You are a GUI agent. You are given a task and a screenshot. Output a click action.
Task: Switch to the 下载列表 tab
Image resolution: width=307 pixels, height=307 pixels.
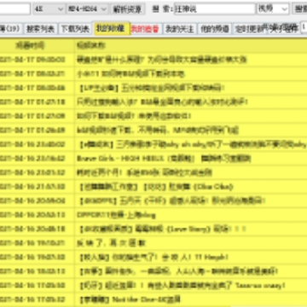[x=75, y=29]
